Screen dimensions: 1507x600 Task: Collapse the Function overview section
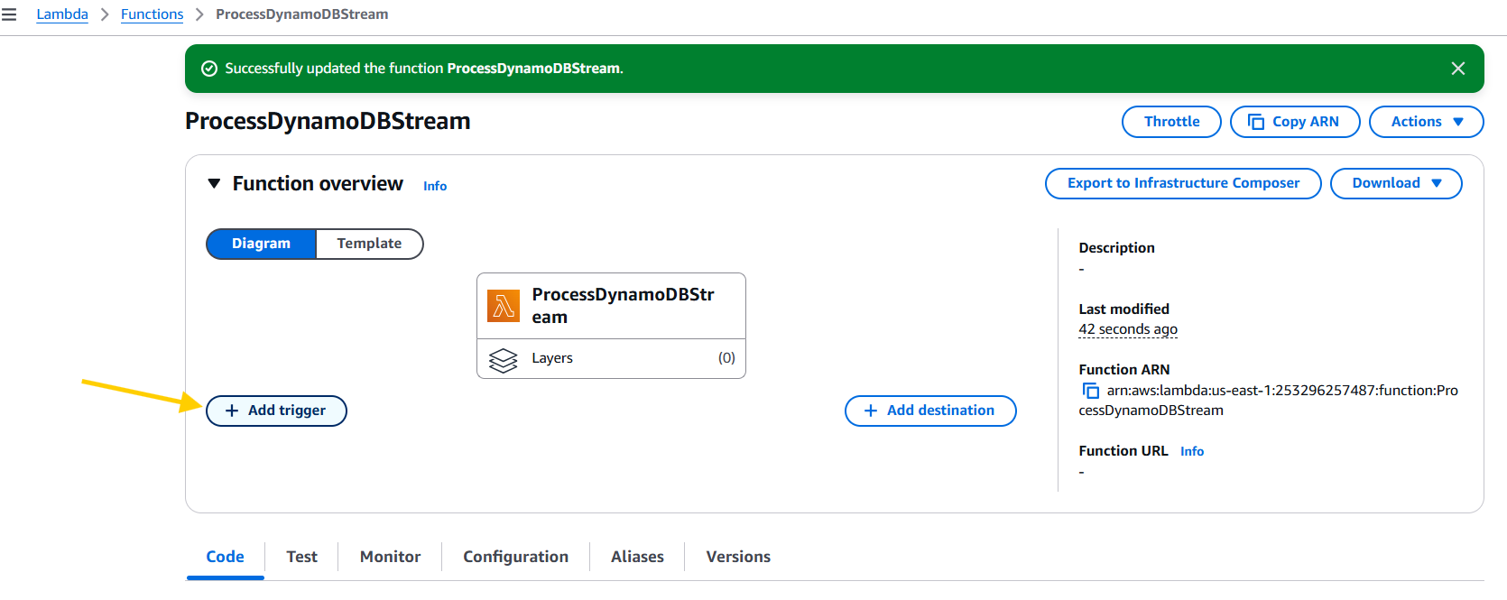coord(214,184)
